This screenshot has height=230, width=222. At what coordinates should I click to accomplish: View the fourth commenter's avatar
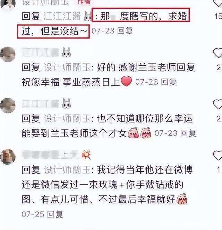pyautogui.click(x=8, y=157)
